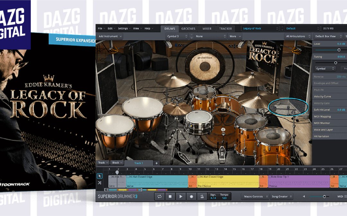This screenshot has height=216, width=347.
Task: Switch to the TRACKER tab
Action: [226, 29]
